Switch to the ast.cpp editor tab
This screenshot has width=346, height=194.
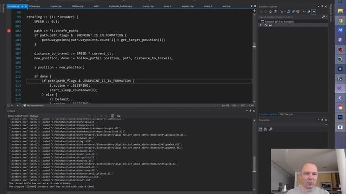(227, 6)
